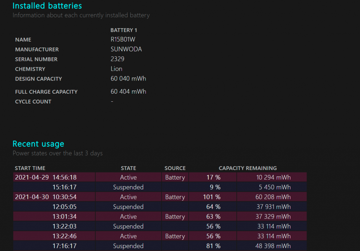
Task: Click the CYCLE COUNT label
Action: 33,102
